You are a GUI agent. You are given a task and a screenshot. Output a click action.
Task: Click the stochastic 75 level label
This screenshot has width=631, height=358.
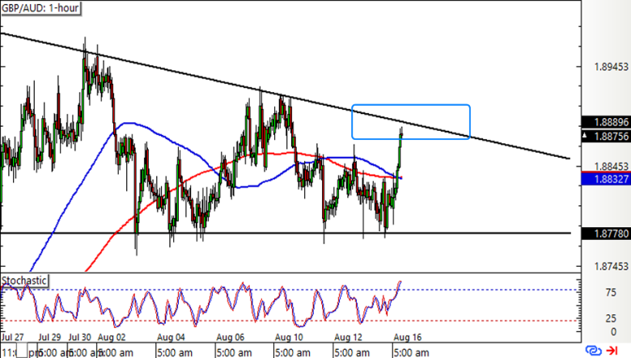click(611, 293)
